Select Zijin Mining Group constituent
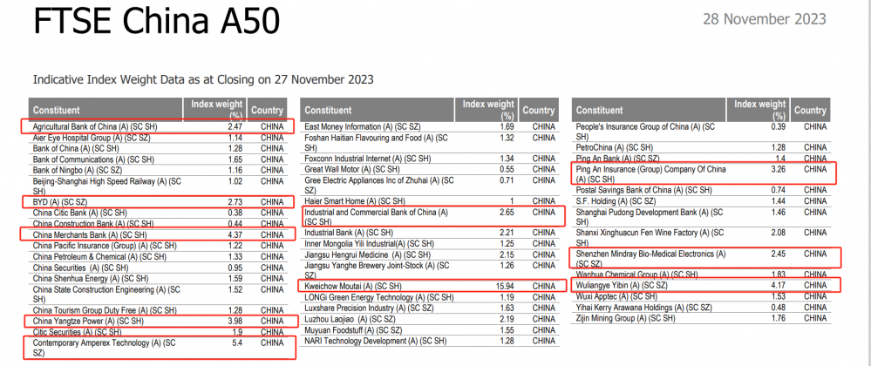Screen dimensions: 871x366 625,318
